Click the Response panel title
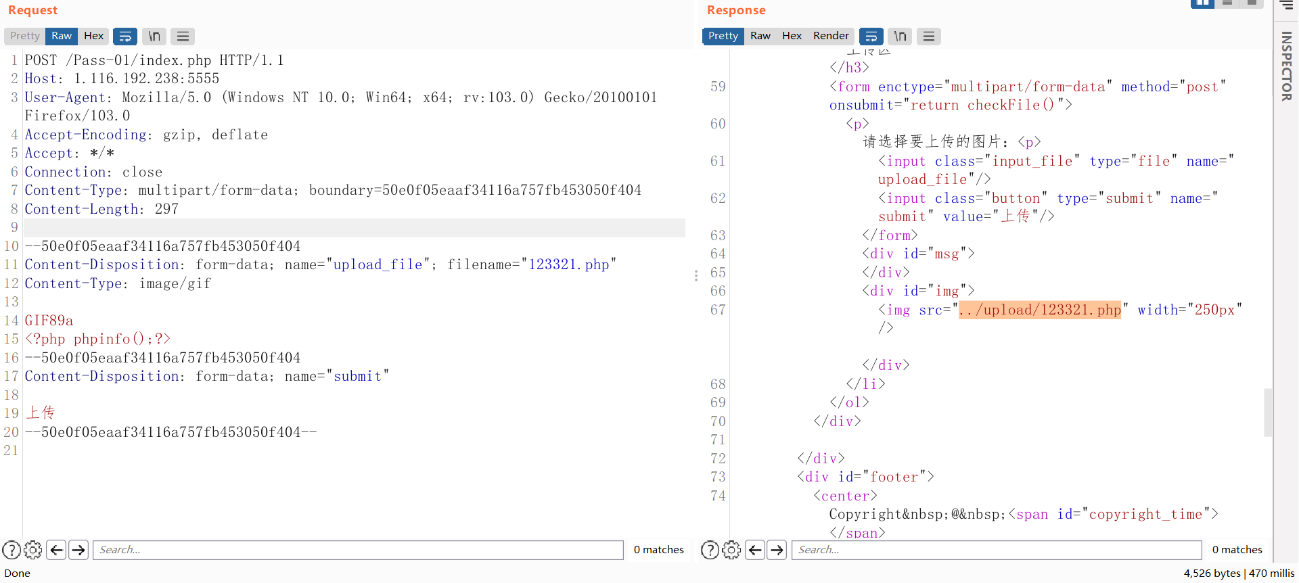The width and height of the screenshot is (1299, 583). click(x=736, y=10)
